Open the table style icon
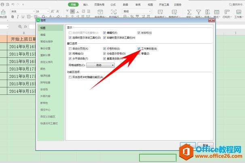This screenshot has height=163, width=245. [174, 12]
